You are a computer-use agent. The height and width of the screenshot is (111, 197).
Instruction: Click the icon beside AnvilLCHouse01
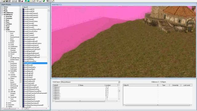coord(23,19)
